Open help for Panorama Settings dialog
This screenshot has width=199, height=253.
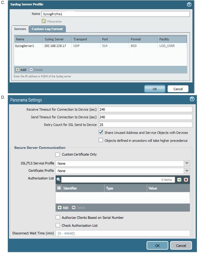tap(192, 99)
